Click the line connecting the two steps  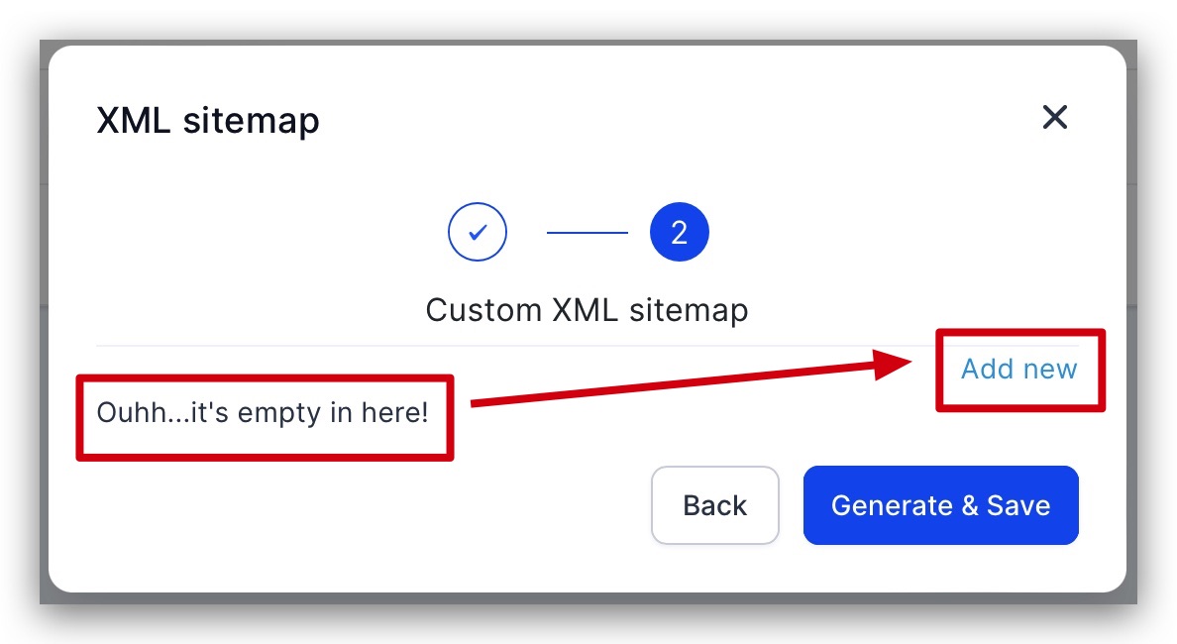(587, 233)
